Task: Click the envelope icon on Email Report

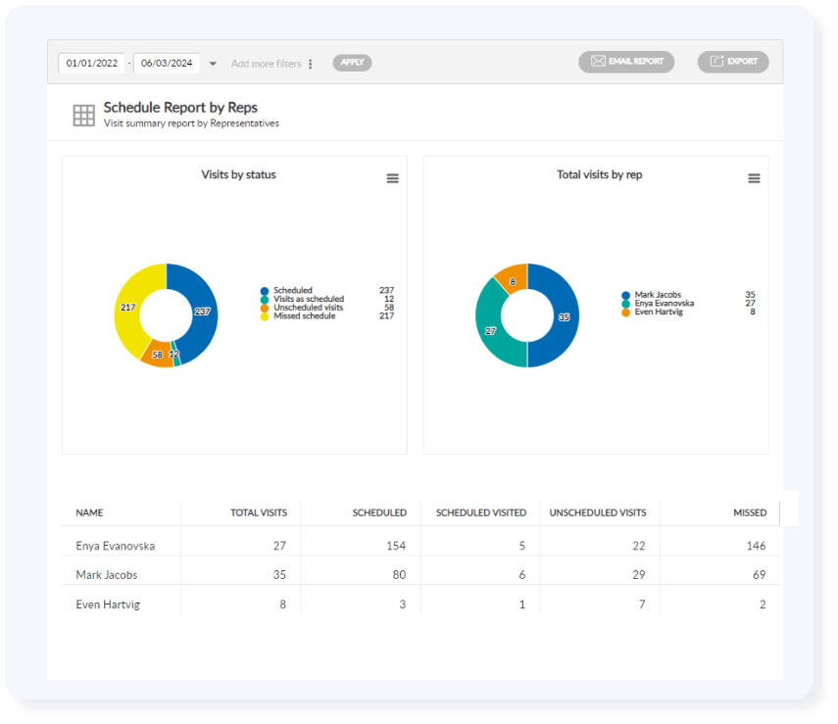Action: tap(598, 62)
